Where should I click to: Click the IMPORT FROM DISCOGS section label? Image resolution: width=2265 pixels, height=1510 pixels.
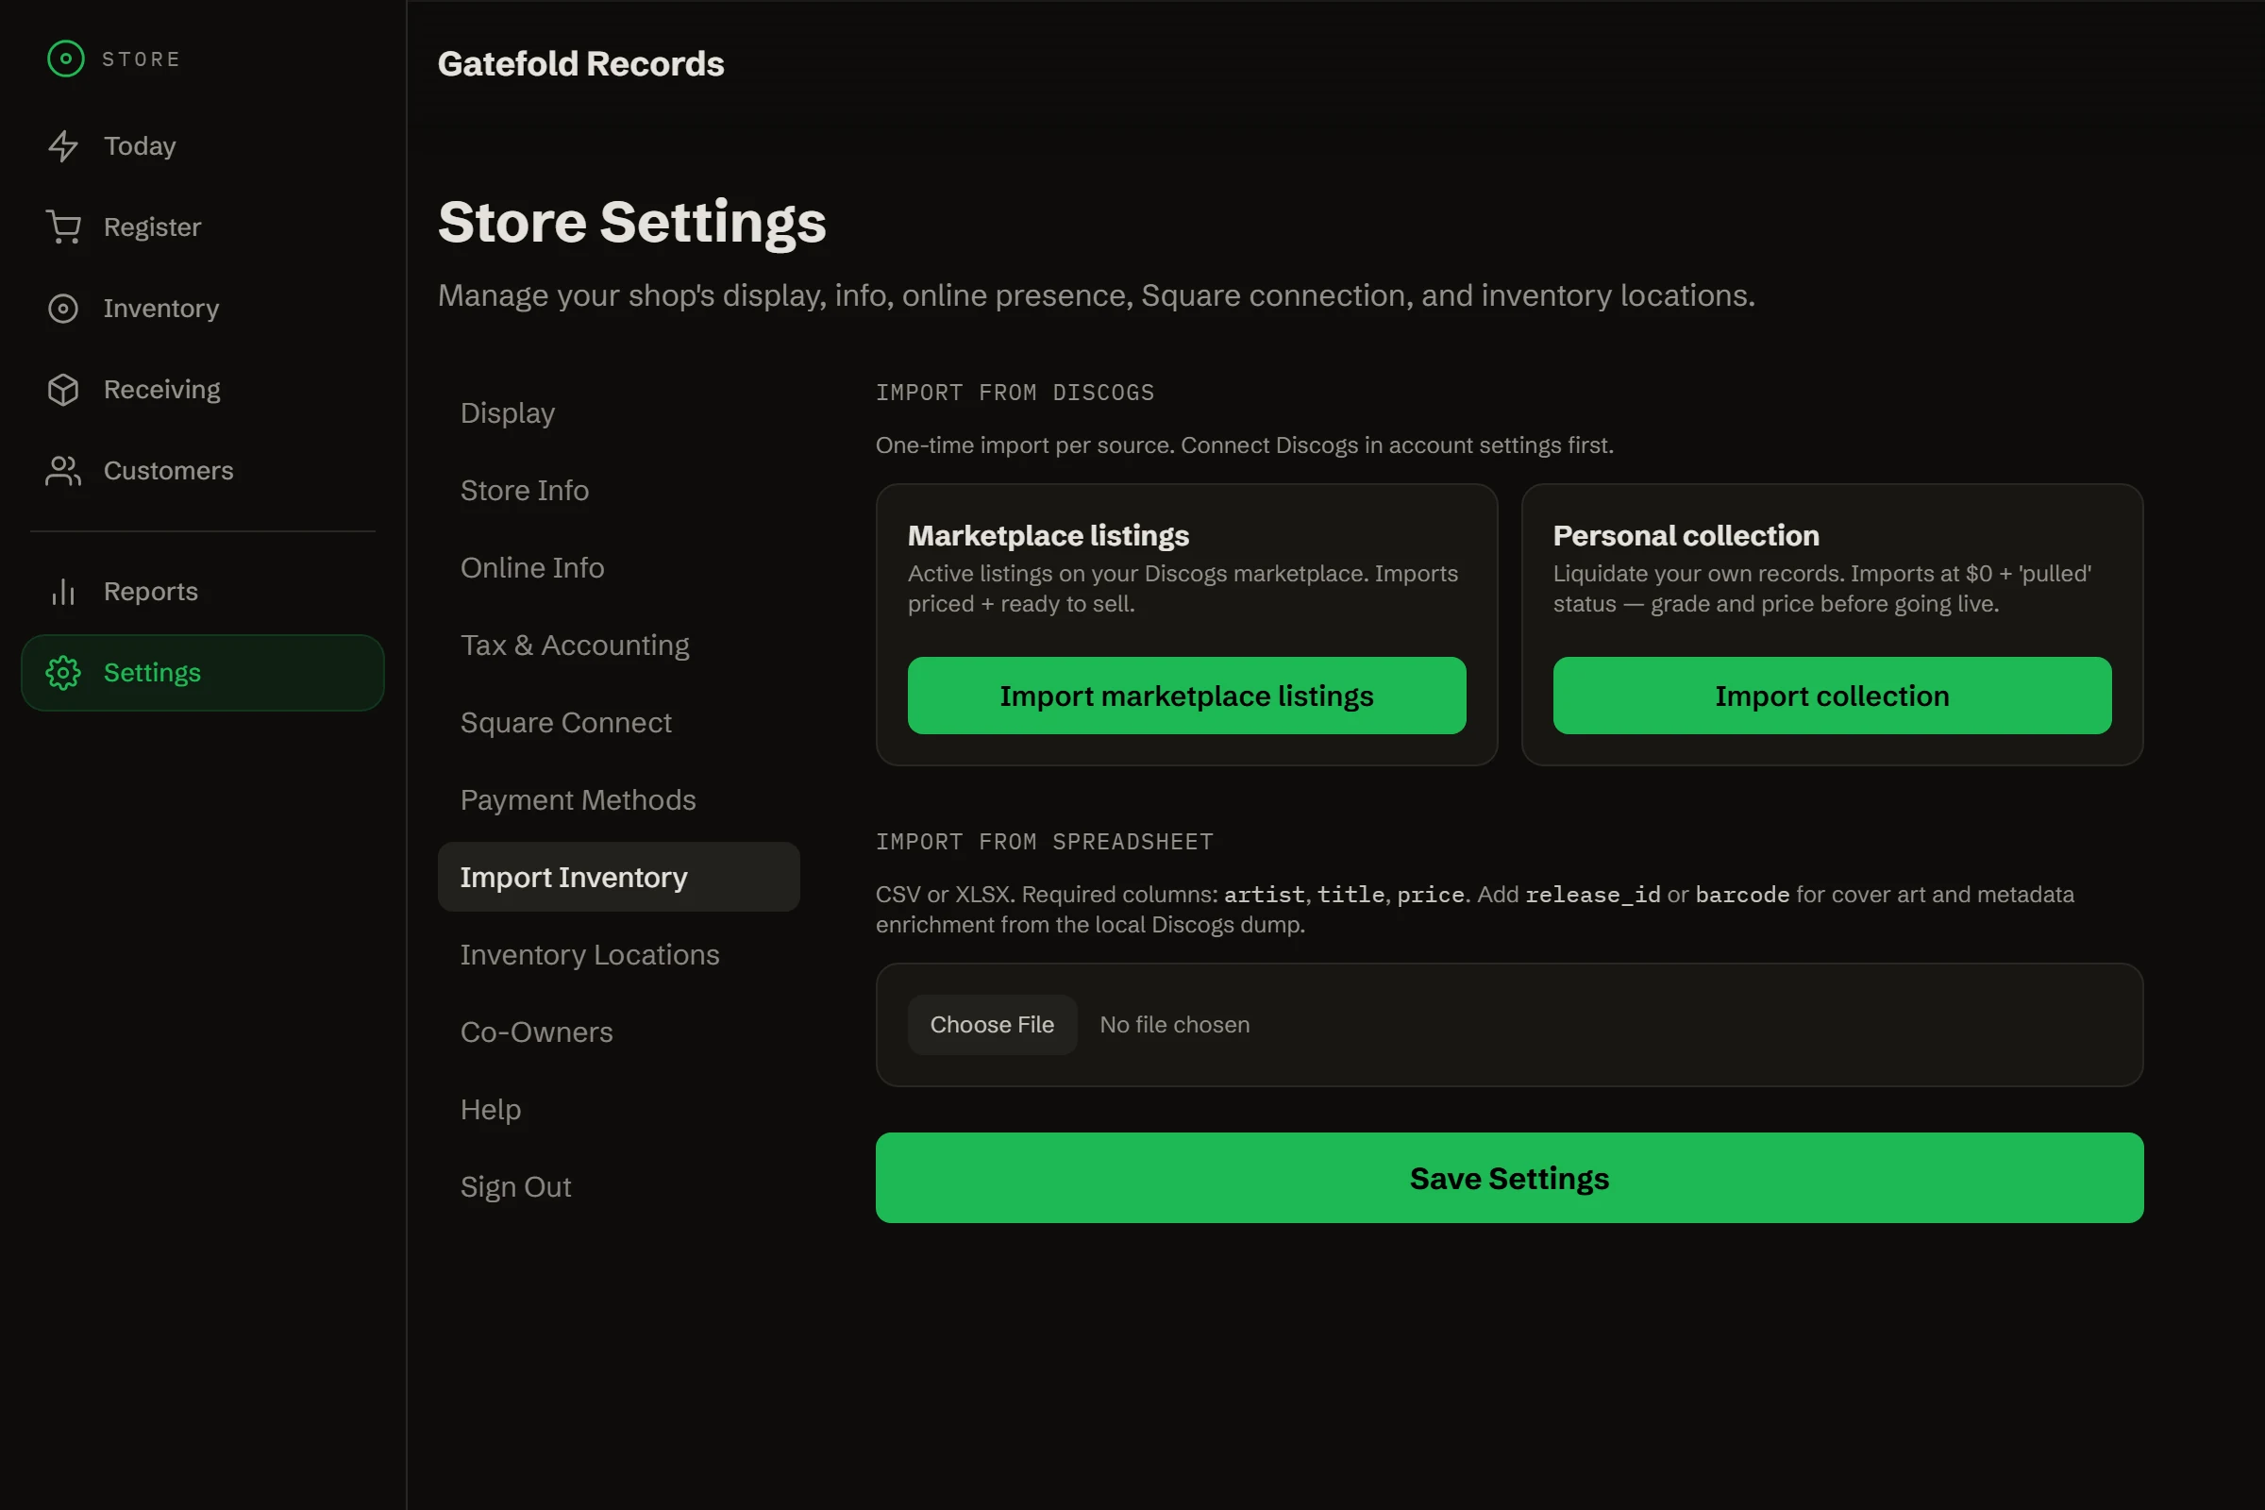1015,393
